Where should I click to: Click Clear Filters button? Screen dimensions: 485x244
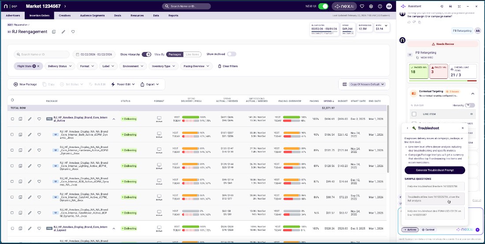coord(228,66)
